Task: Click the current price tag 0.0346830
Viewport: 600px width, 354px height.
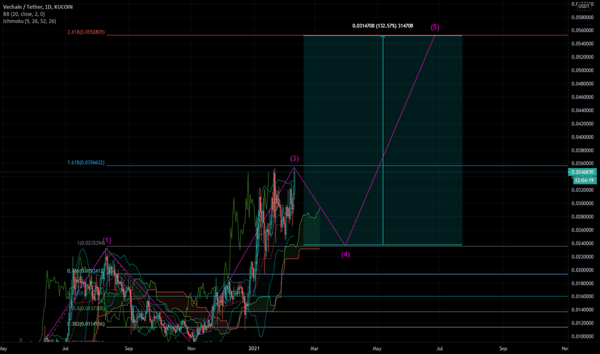Action: pyautogui.click(x=584, y=172)
